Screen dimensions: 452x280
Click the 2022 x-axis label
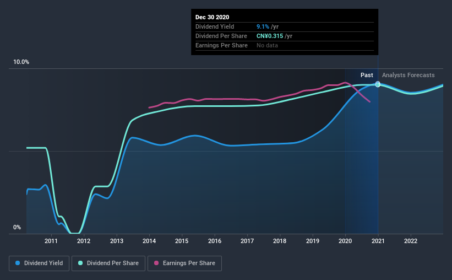411,241
